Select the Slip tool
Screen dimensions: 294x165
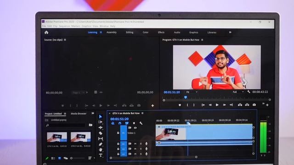101,138
